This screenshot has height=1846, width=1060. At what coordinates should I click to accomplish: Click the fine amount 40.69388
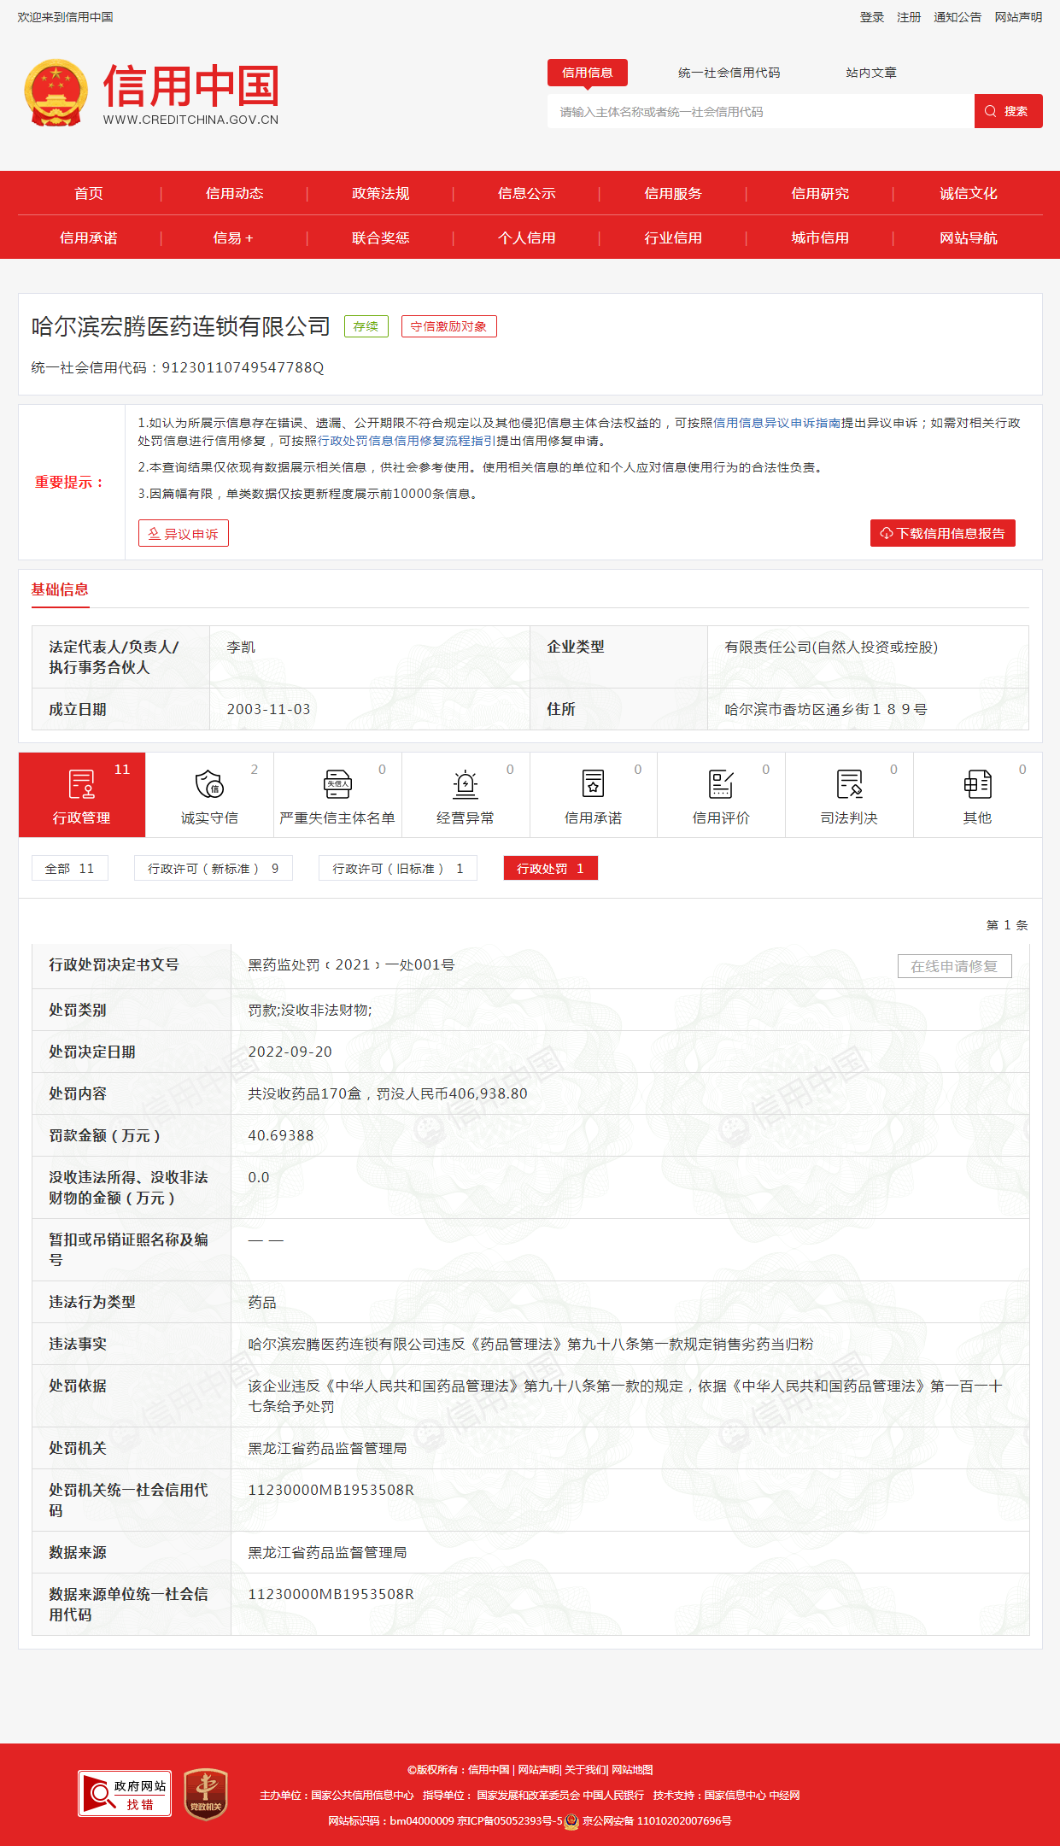tap(281, 1135)
